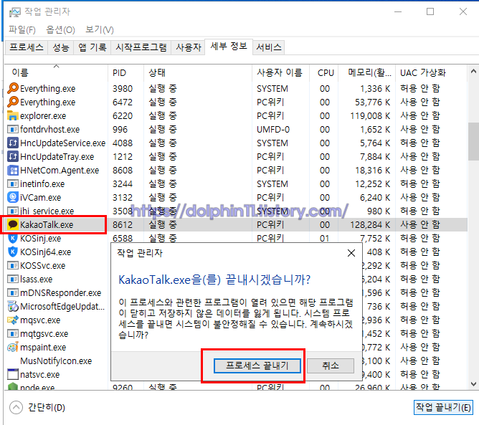Sort by the UAC 가상화 column header
The height and width of the screenshot is (425, 479).
tap(431, 72)
